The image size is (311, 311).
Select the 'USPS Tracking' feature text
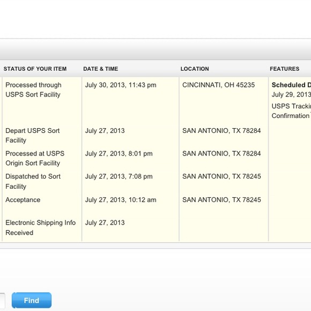pos(291,106)
